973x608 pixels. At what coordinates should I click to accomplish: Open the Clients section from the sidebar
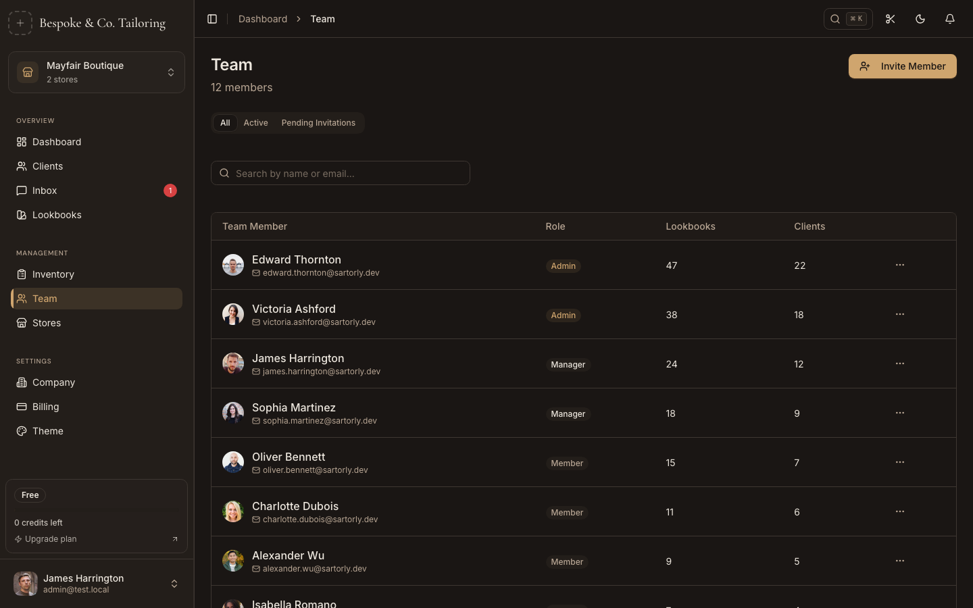click(x=47, y=166)
